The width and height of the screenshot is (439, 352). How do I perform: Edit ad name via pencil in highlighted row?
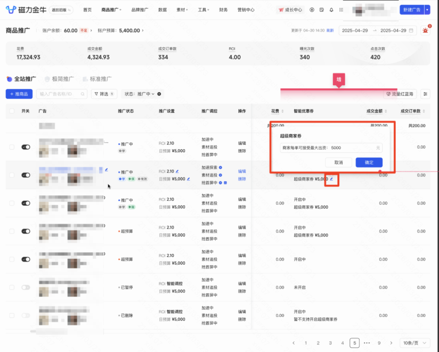(x=107, y=169)
